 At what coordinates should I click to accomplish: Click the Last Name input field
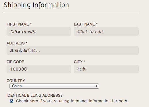click(x=106, y=32)
